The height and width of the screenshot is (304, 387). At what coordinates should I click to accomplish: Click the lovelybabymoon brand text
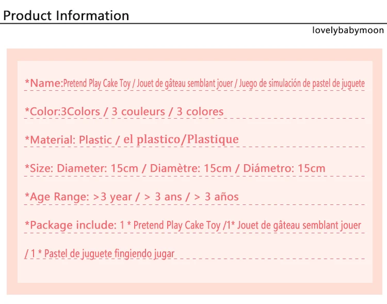[348, 30]
